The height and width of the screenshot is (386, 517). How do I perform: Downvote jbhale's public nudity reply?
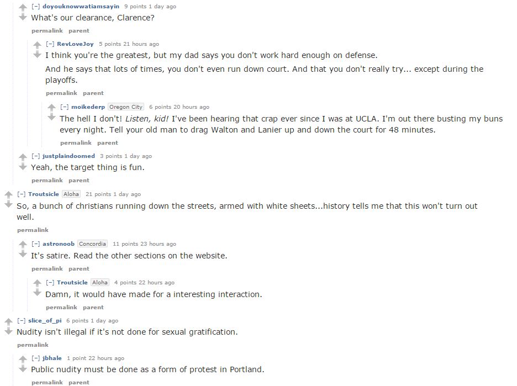pos(23,368)
